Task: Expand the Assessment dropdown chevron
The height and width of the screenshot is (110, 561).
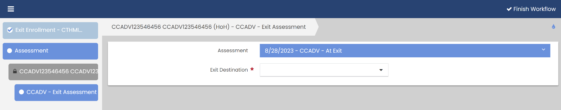Action: [543, 50]
